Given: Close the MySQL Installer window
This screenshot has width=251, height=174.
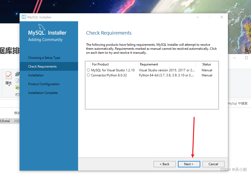Looking at the screenshot, I should coord(222,17).
